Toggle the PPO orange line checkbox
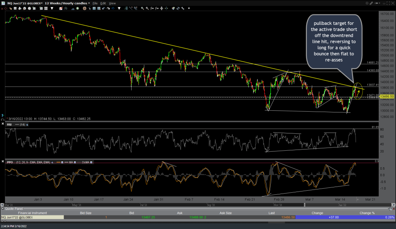The width and height of the screenshot is (396, 229). coord(62,162)
